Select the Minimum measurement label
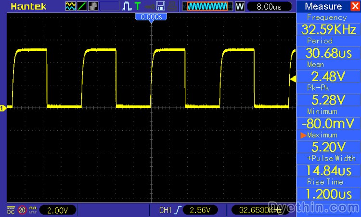The image size is (361, 217). click(x=322, y=111)
